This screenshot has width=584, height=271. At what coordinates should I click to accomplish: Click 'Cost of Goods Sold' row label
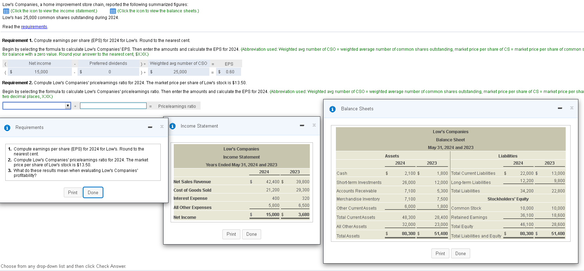192,190
